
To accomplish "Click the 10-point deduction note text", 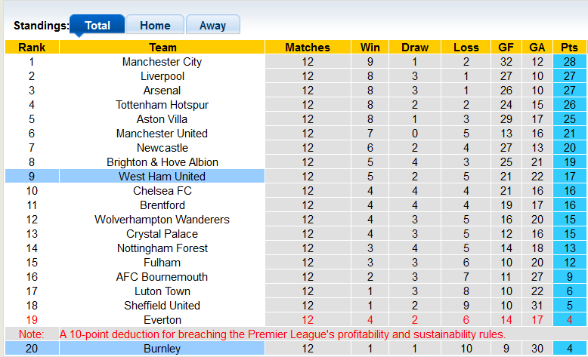I will pos(283,334).
